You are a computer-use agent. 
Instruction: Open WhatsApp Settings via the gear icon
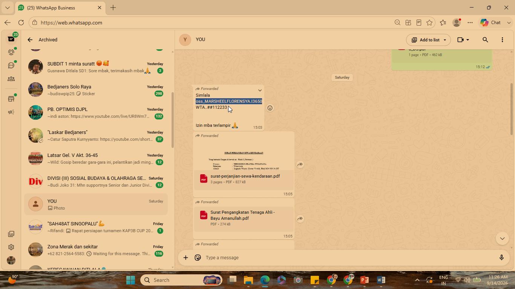[x=11, y=247]
